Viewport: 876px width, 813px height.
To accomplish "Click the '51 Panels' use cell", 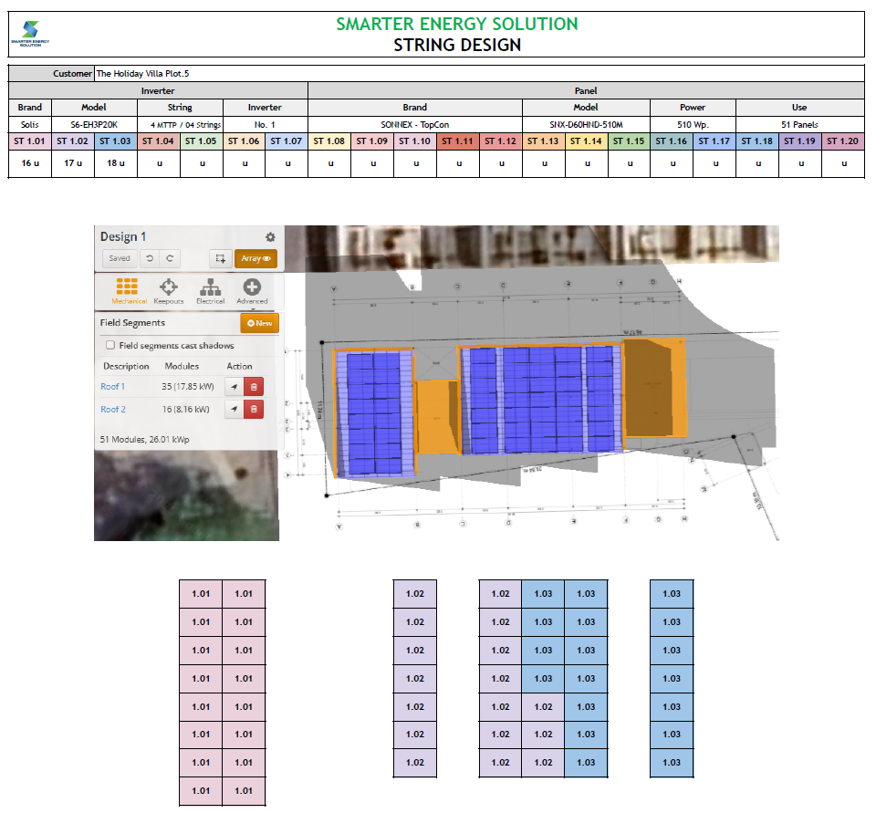I will [x=800, y=125].
